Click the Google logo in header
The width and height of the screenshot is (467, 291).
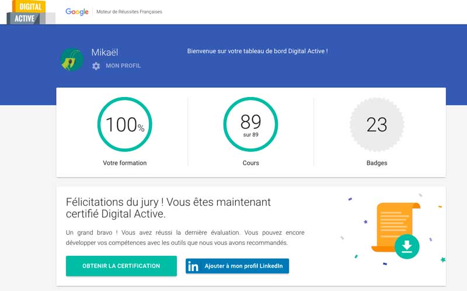[77, 12]
